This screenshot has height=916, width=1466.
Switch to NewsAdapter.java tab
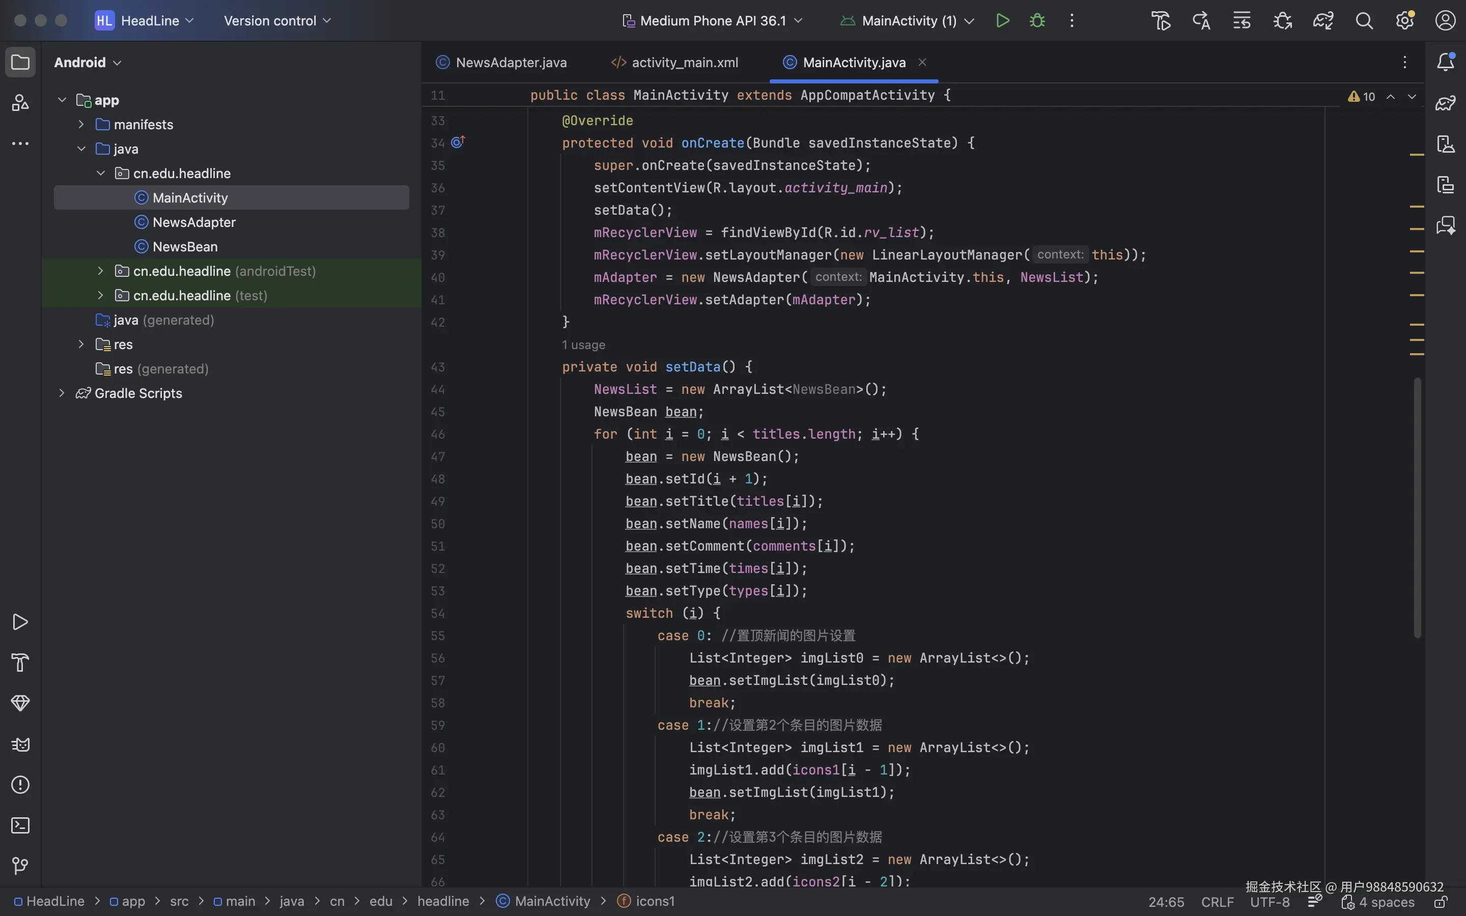(x=511, y=63)
